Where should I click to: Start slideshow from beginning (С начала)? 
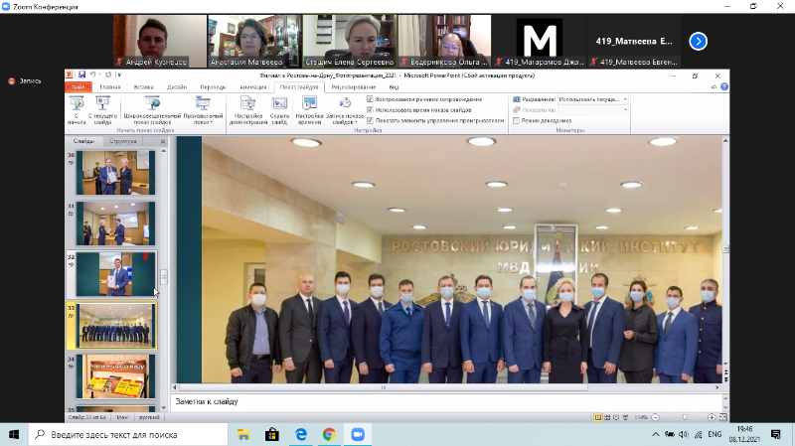[x=77, y=109]
